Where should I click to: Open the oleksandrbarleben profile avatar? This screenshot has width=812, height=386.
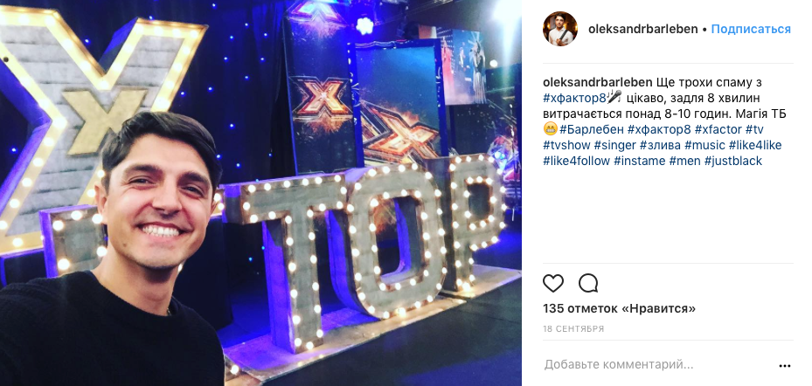559,29
